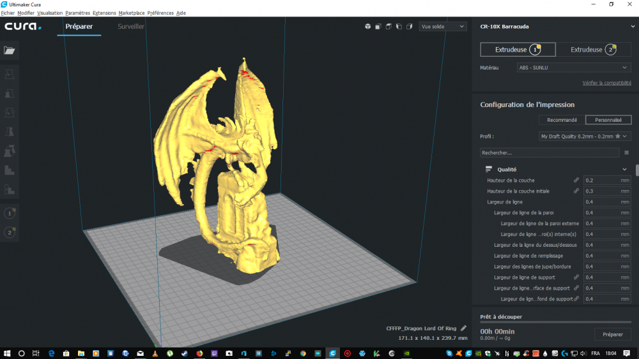This screenshot has height=359, width=639.
Task: Click the Rechercher settings search field
Action: 550,153
